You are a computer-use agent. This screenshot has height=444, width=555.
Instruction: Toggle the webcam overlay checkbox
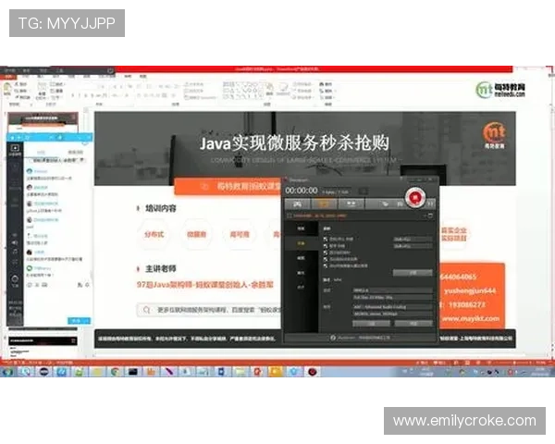[326, 265]
